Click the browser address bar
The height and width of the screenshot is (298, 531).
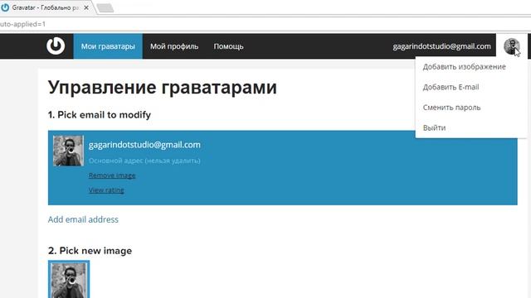point(265,24)
